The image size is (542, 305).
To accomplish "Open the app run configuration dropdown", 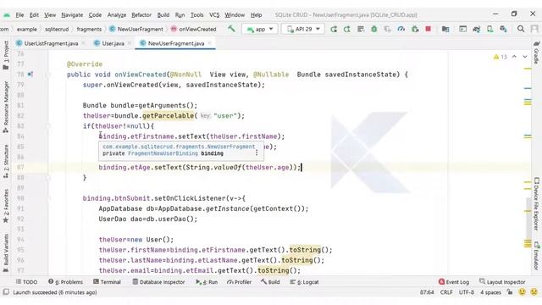I will (x=260, y=29).
